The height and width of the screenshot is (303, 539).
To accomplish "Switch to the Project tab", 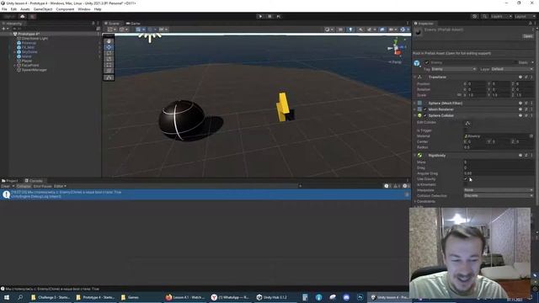I will [x=10, y=181].
